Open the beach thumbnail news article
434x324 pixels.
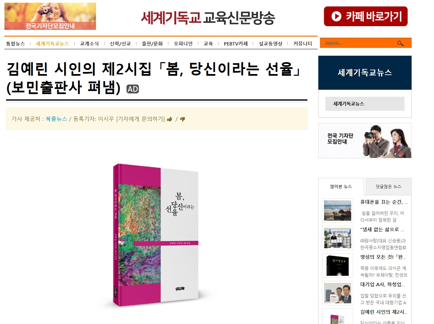click(338, 211)
